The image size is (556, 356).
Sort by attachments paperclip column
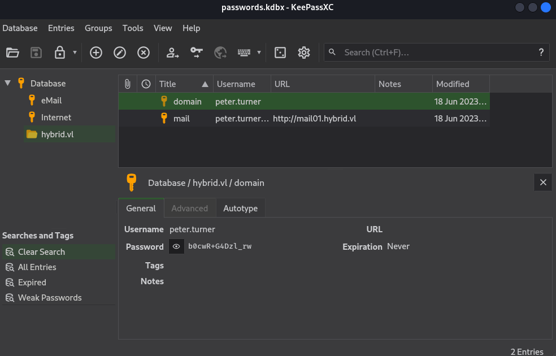(128, 84)
